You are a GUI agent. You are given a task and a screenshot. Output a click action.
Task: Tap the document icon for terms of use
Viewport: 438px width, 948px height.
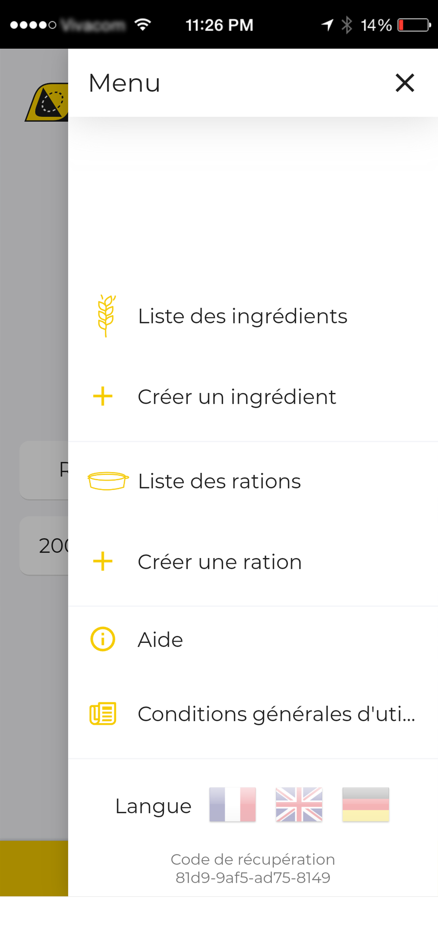[x=103, y=713]
